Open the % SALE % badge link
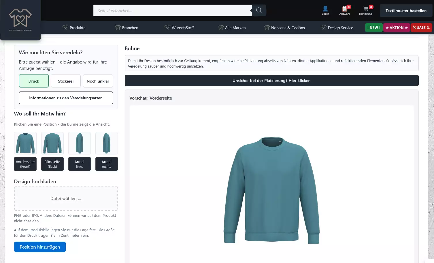The image size is (434, 263). [421, 28]
